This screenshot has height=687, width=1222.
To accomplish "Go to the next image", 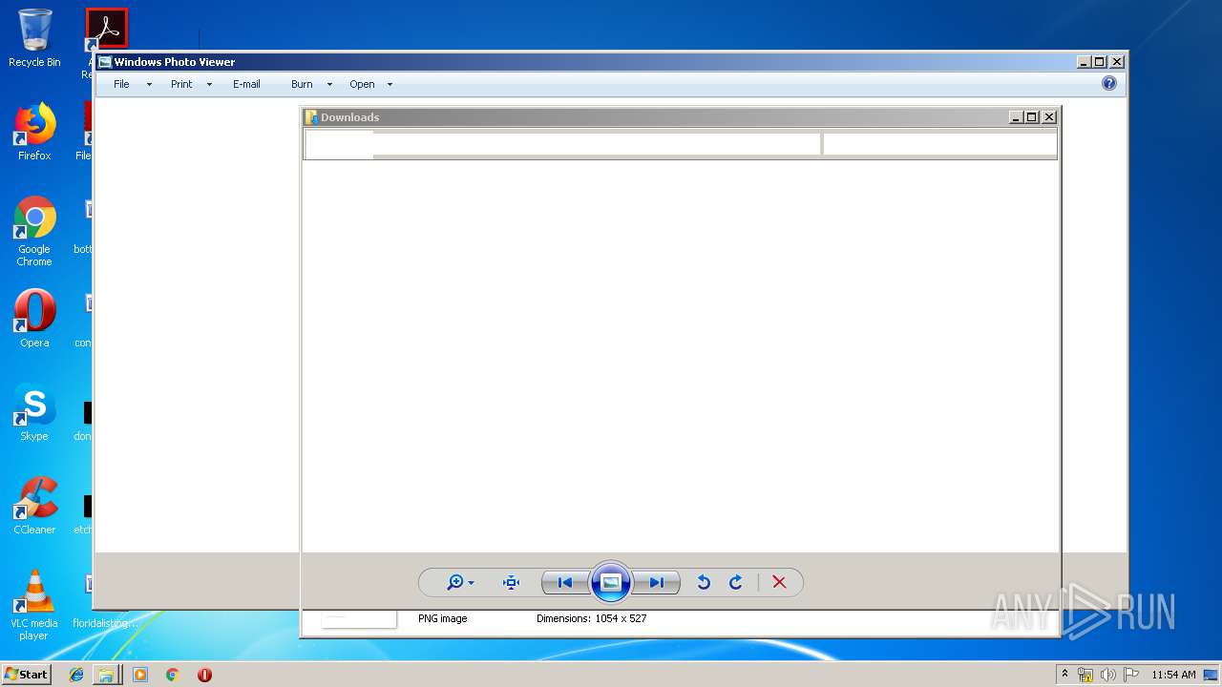I will pos(657,582).
